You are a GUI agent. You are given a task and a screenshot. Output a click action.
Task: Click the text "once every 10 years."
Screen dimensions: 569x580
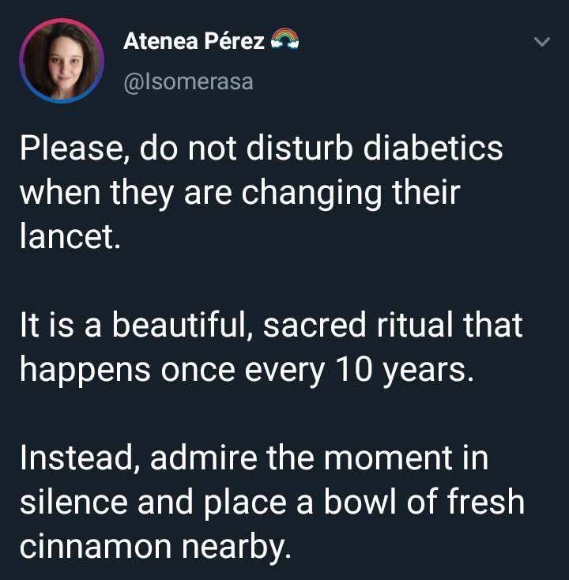pyautogui.click(x=317, y=370)
